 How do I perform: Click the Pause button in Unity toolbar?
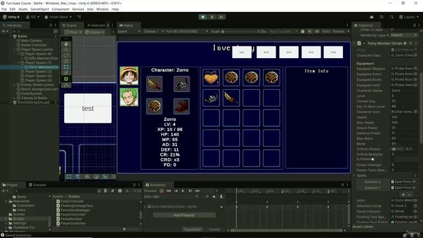[x=212, y=17]
